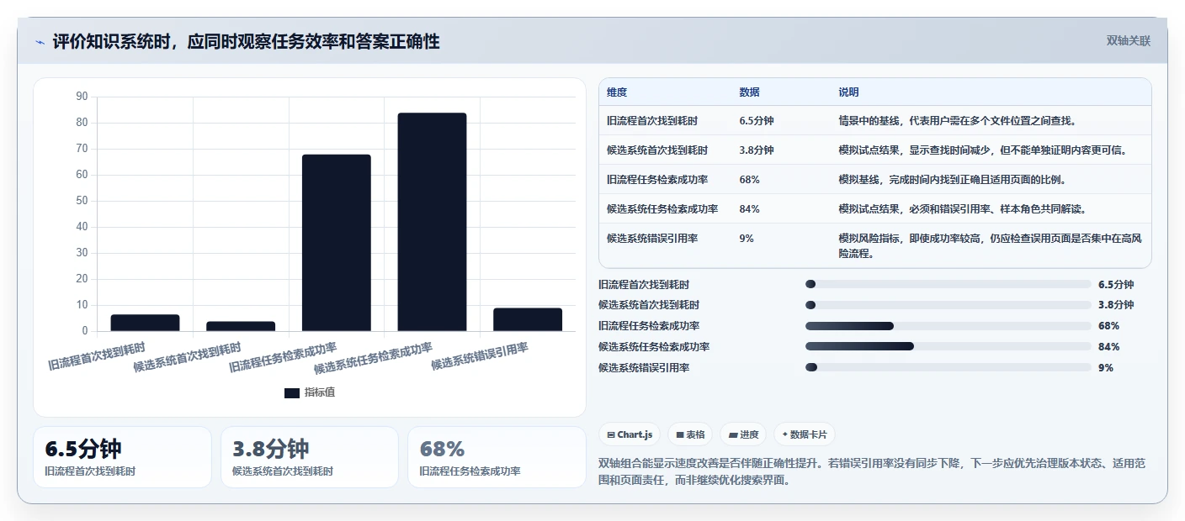The height and width of the screenshot is (521, 1185).
Task: Click the 维度 column header
Action: coord(617,92)
